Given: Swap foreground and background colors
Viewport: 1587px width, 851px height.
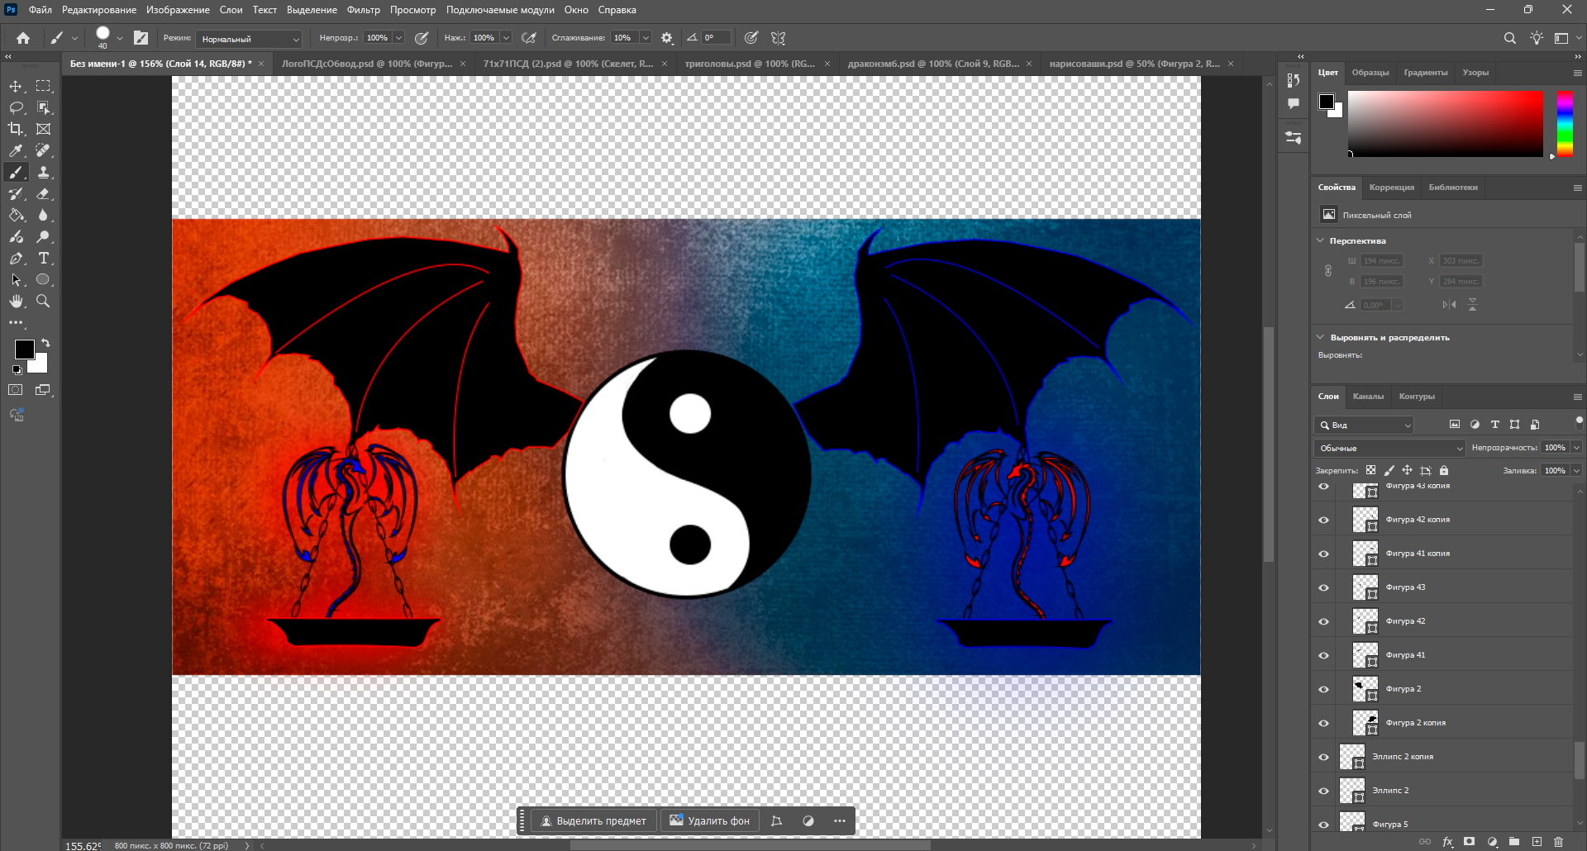Looking at the screenshot, I should coord(45,343).
